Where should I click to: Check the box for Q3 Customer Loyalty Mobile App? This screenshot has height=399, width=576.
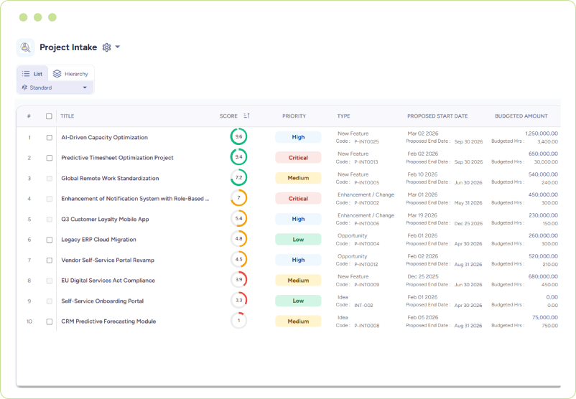(x=50, y=219)
